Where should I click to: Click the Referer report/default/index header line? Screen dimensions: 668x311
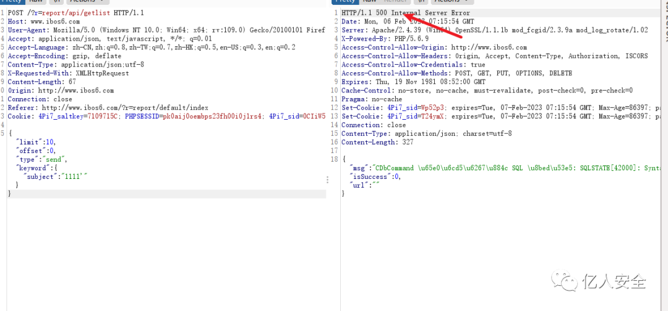tap(108, 107)
